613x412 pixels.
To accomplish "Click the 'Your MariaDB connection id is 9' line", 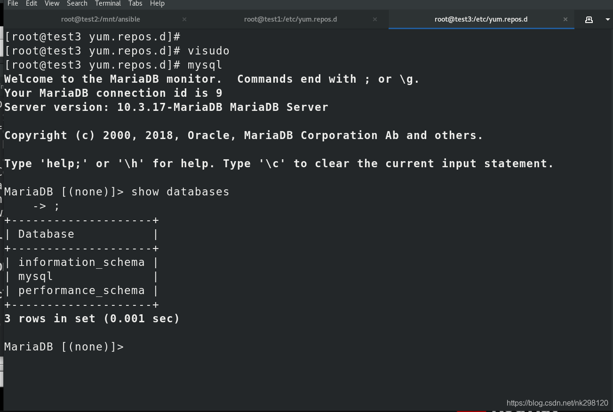I will coord(113,93).
